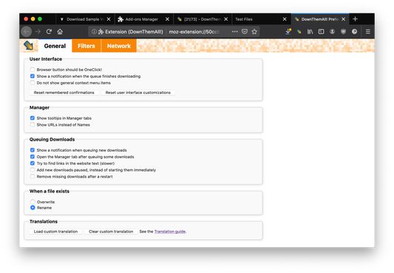Click Clear custom translation button
This screenshot has height=273, width=394.
click(x=111, y=232)
